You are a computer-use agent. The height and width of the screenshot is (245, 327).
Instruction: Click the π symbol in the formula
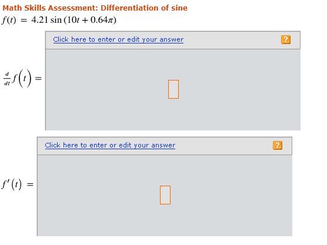[x=111, y=21]
